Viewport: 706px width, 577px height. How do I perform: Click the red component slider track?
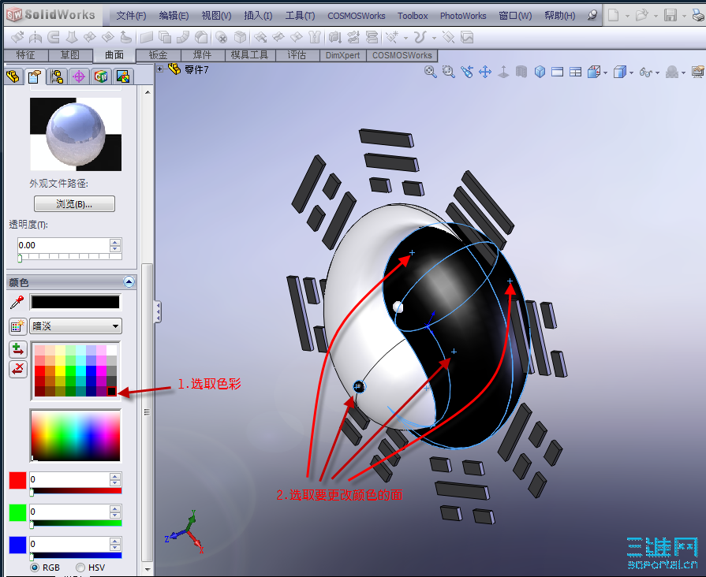tap(76, 490)
